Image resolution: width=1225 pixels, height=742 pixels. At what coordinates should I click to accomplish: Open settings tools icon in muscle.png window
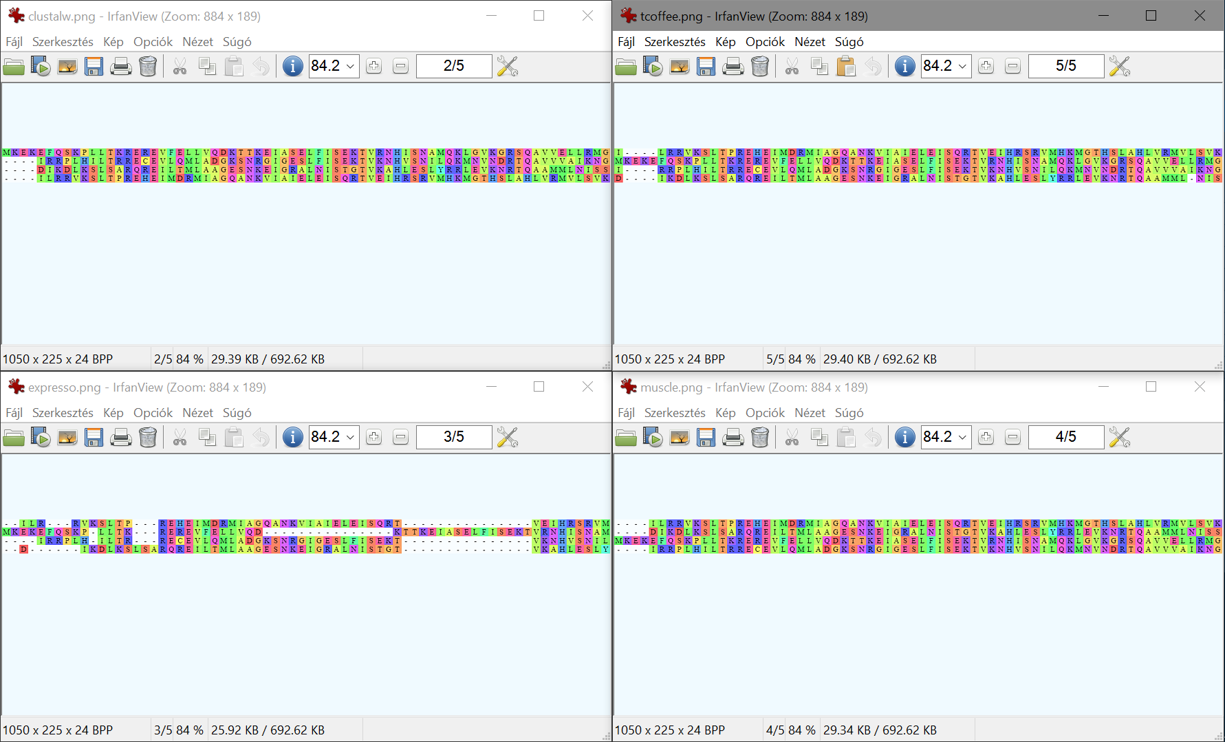click(x=1120, y=438)
